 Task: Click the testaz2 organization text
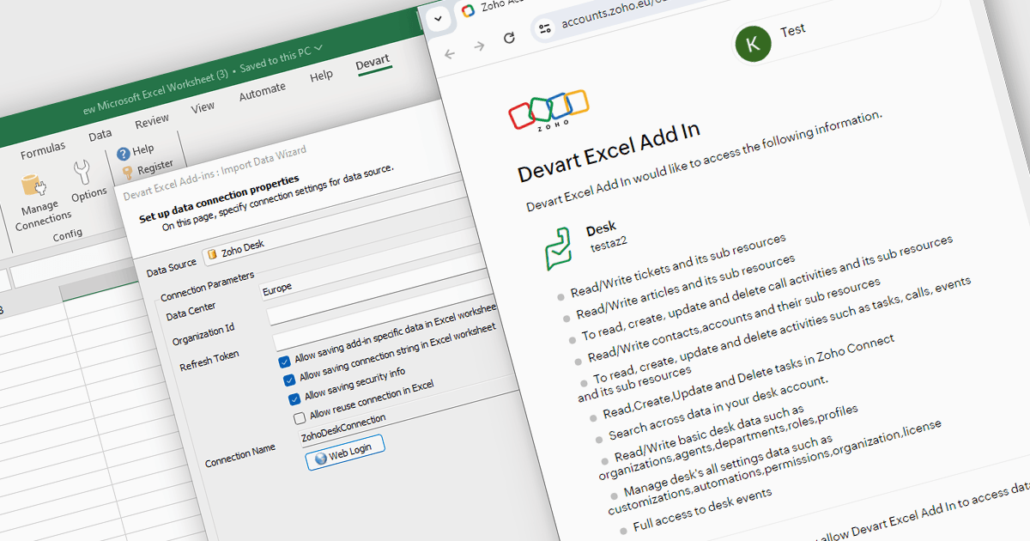[609, 245]
